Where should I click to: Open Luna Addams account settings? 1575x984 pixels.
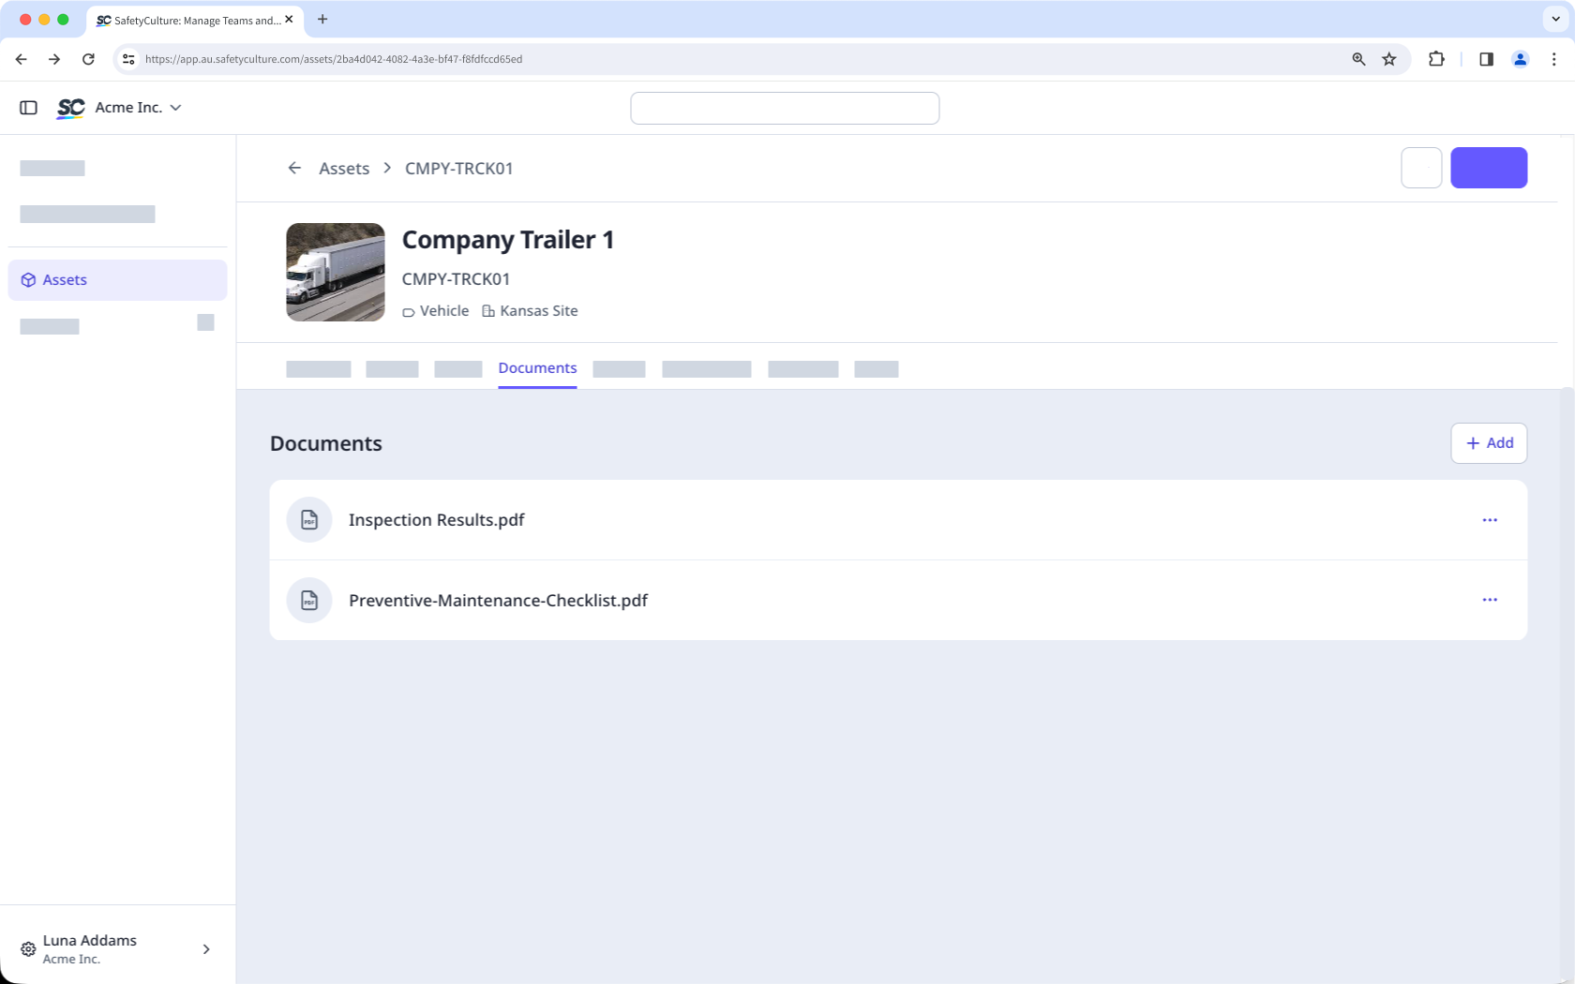pyautogui.click(x=117, y=948)
